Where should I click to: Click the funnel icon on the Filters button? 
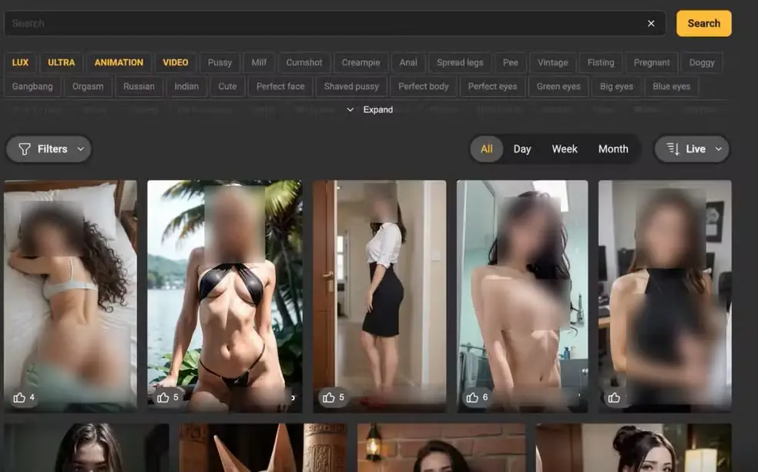click(x=25, y=149)
